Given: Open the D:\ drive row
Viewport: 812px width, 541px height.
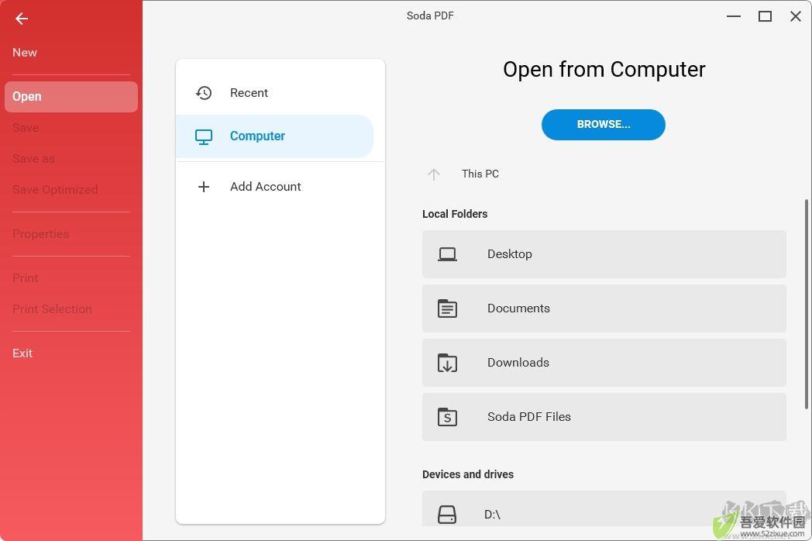Looking at the screenshot, I should click(604, 509).
